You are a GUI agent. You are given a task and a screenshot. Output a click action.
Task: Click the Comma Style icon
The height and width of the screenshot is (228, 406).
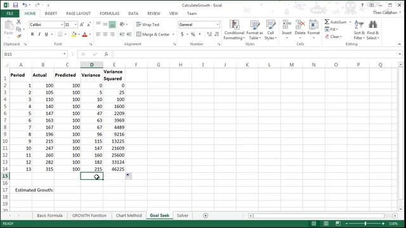click(200, 34)
